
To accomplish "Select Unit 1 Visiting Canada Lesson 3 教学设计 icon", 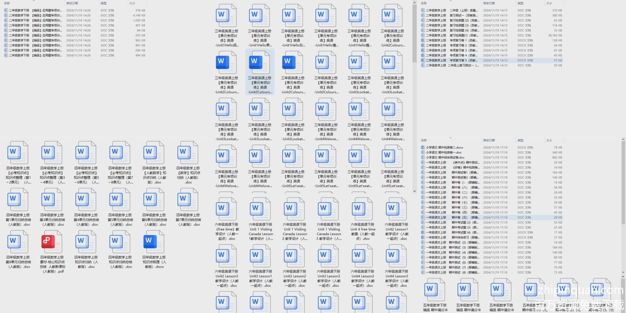I will tap(328, 209).
